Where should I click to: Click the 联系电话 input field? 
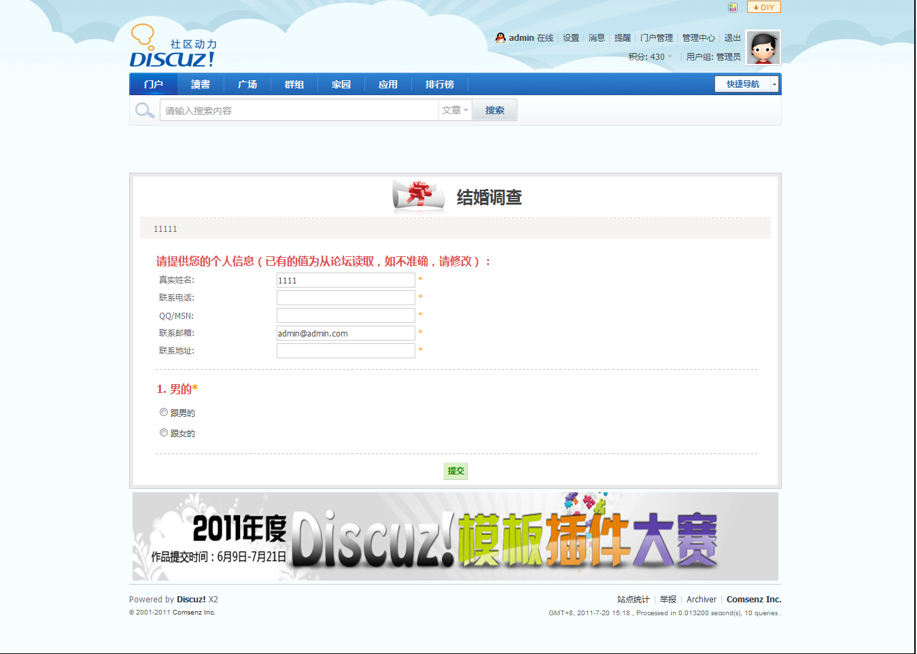click(x=346, y=298)
